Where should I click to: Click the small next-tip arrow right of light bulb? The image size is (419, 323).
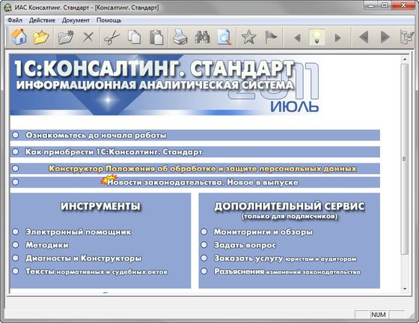pos(337,37)
